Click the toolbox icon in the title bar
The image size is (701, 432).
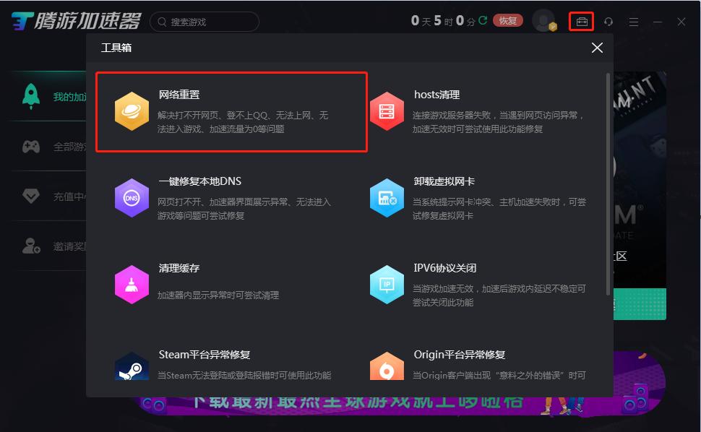582,21
